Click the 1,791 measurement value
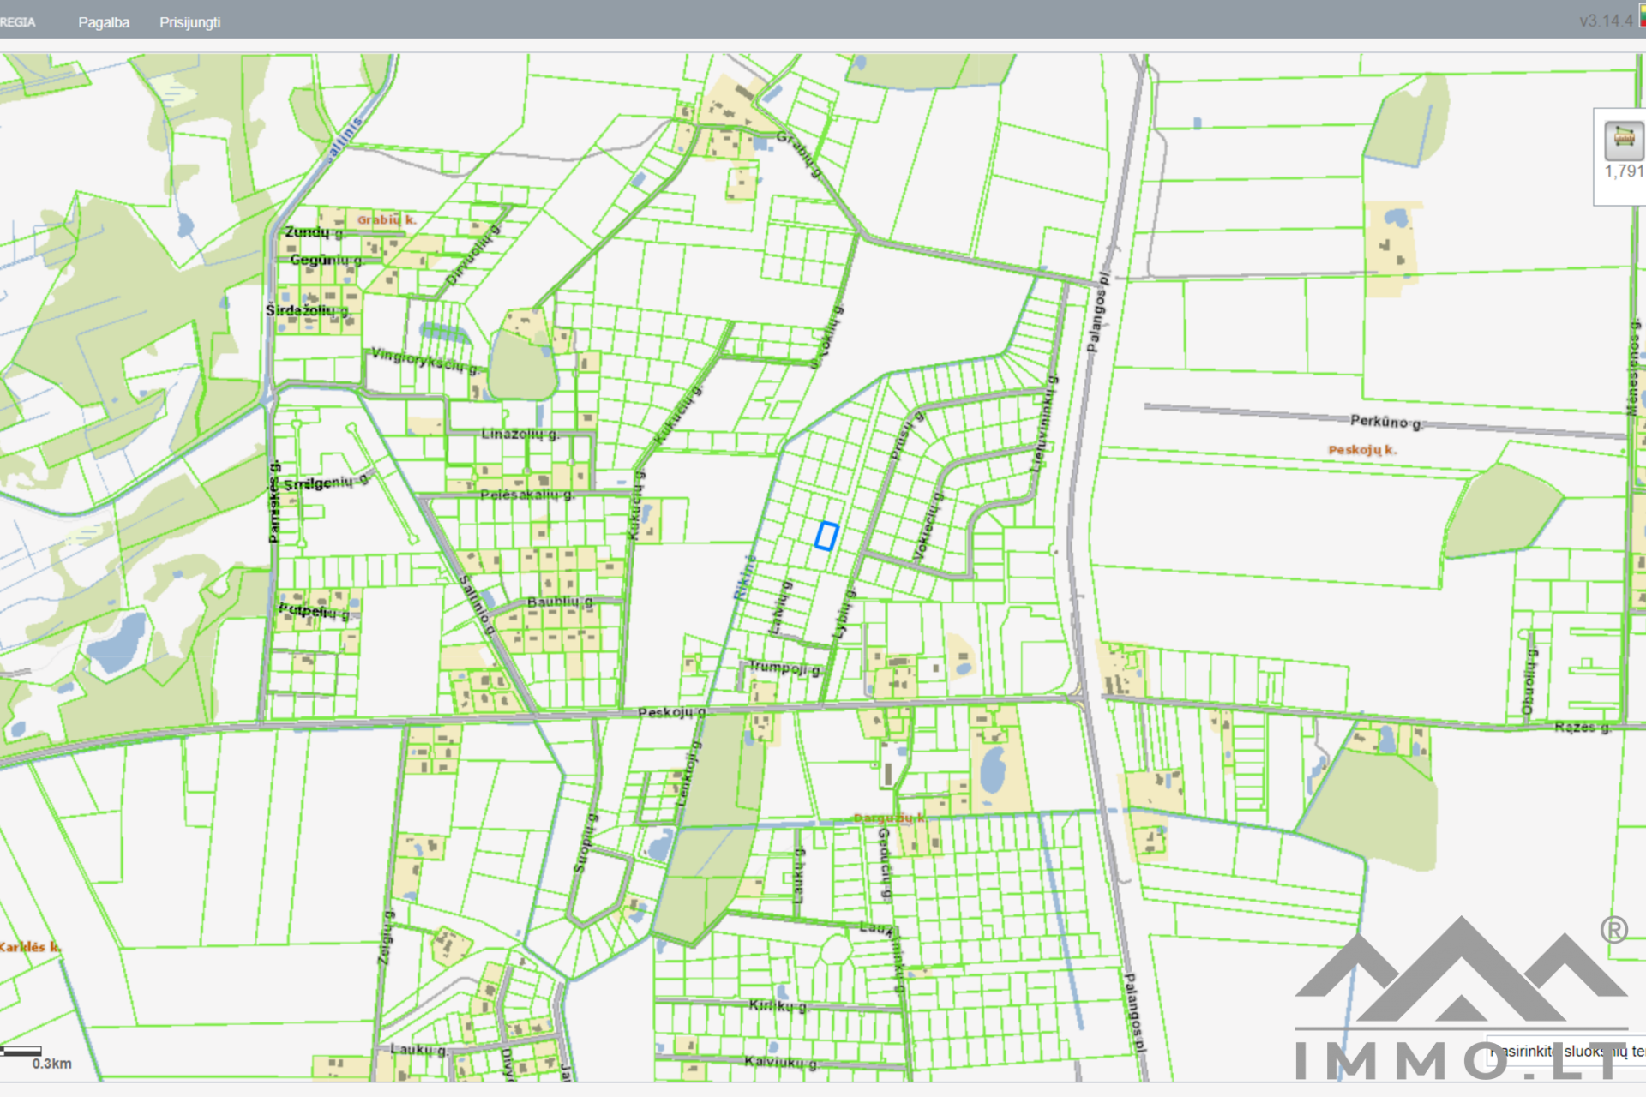The height and width of the screenshot is (1097, 1646). coord(1624,171)
